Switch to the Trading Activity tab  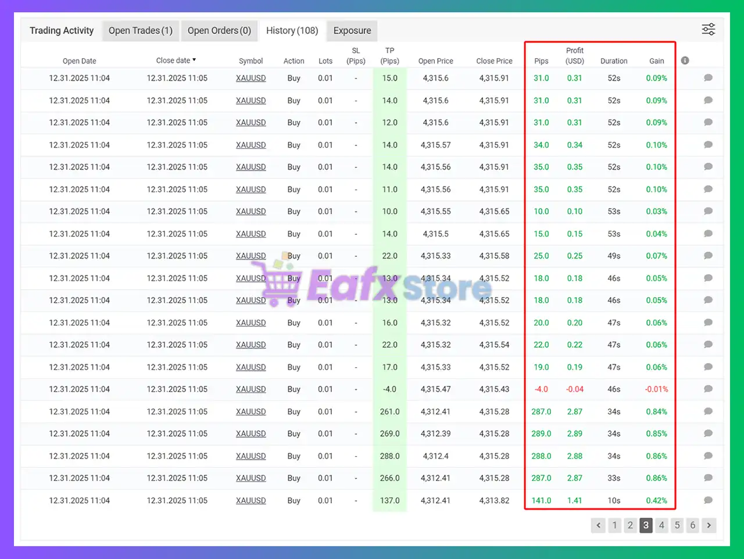pyautogui.click(x=61, y=30)
